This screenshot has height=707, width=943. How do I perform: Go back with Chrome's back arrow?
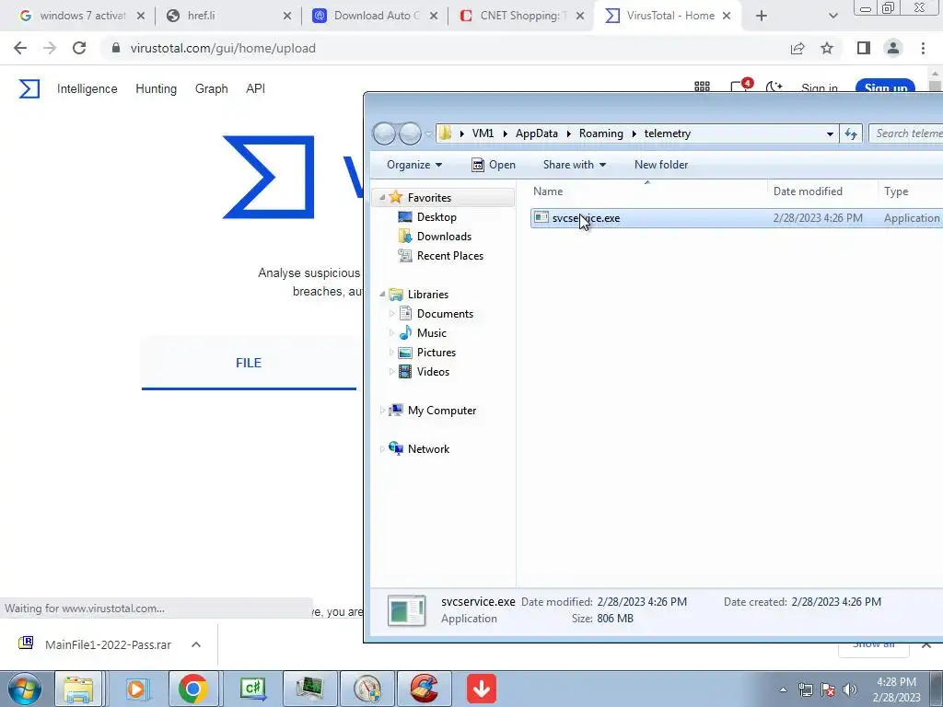tap(20, 48)
